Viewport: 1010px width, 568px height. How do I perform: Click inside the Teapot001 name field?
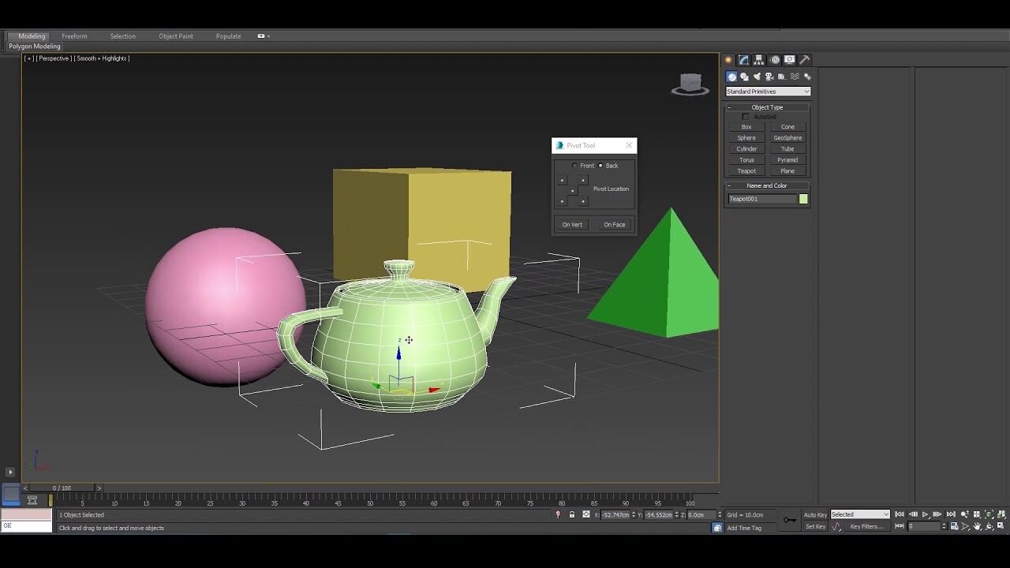760,198
